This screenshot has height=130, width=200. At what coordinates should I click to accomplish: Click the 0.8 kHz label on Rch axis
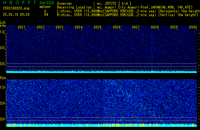2,119
